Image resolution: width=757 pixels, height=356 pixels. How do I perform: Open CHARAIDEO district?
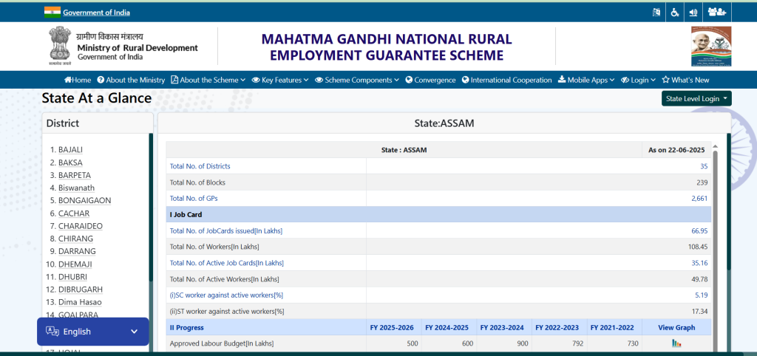[81, 226]
